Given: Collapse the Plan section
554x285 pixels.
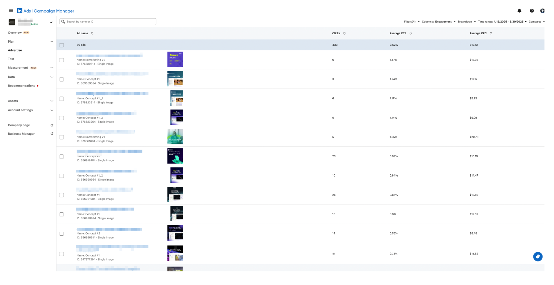Looking at the screenshot, I should 52,41.
